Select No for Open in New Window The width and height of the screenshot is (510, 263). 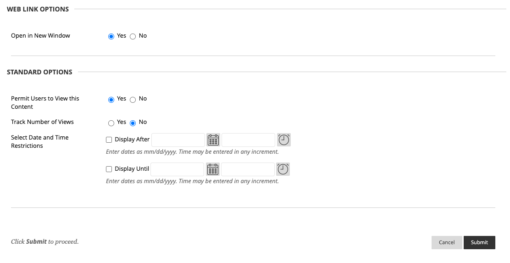pyautogui.click(x=133, y=37)
